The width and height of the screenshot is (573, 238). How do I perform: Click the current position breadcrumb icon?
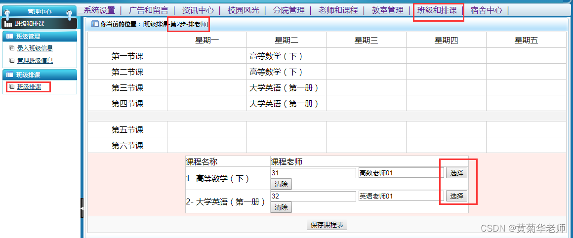click(95, 24)
